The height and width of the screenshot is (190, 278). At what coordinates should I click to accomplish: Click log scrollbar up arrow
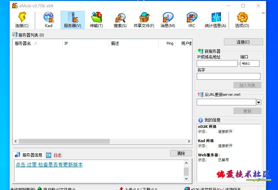[x=186, y=163]
